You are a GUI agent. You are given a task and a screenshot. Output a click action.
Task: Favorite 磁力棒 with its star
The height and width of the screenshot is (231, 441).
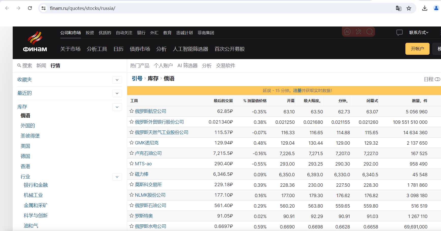click(x=131, y=174)
